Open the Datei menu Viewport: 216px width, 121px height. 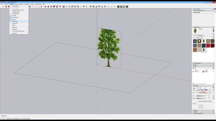tap(2, 4)
